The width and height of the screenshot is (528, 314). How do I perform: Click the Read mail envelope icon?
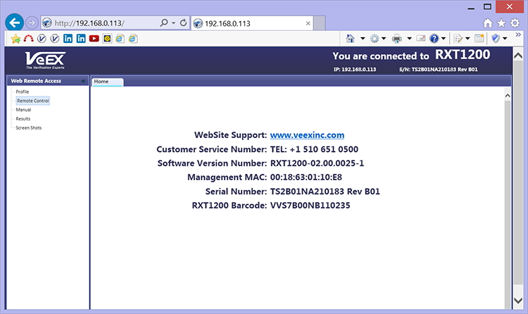pos(421,39)
